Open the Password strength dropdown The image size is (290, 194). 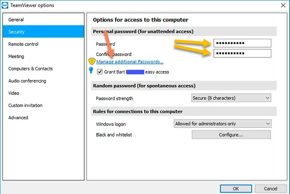pyautogui.click(x=231, y=98)
